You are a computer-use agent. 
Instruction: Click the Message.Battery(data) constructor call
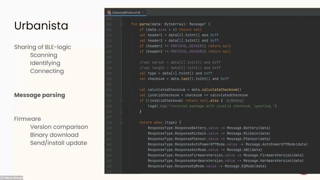click(x=248, y=128)
